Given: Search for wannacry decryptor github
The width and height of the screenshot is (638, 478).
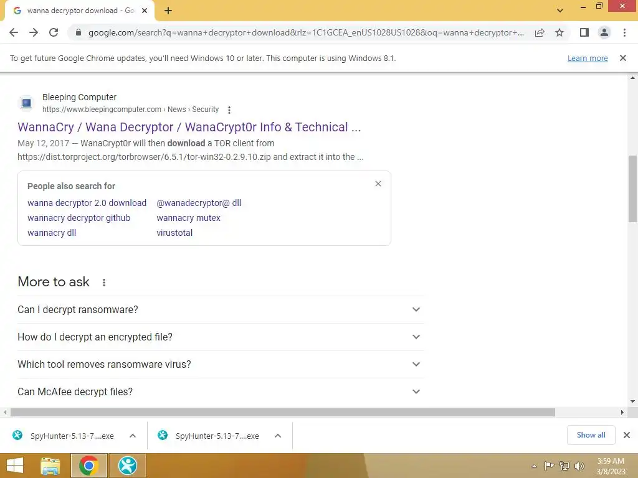Looking at the screenshot, I should [x=79, y=218].
